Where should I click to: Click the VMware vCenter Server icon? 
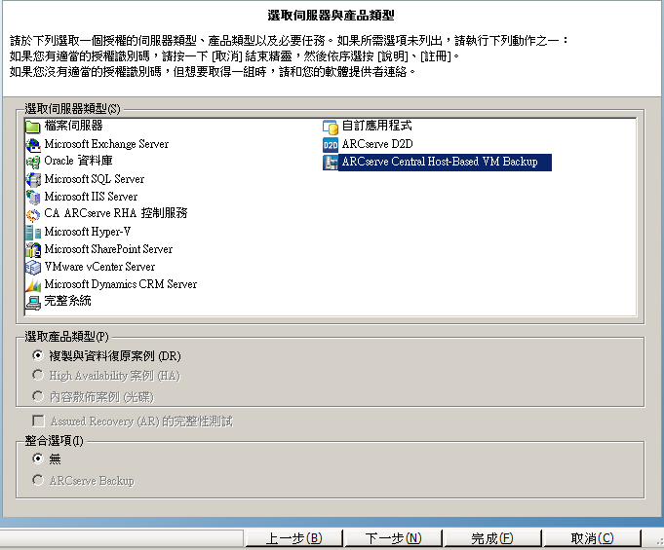pyautogui.click(x=33, y=267)
